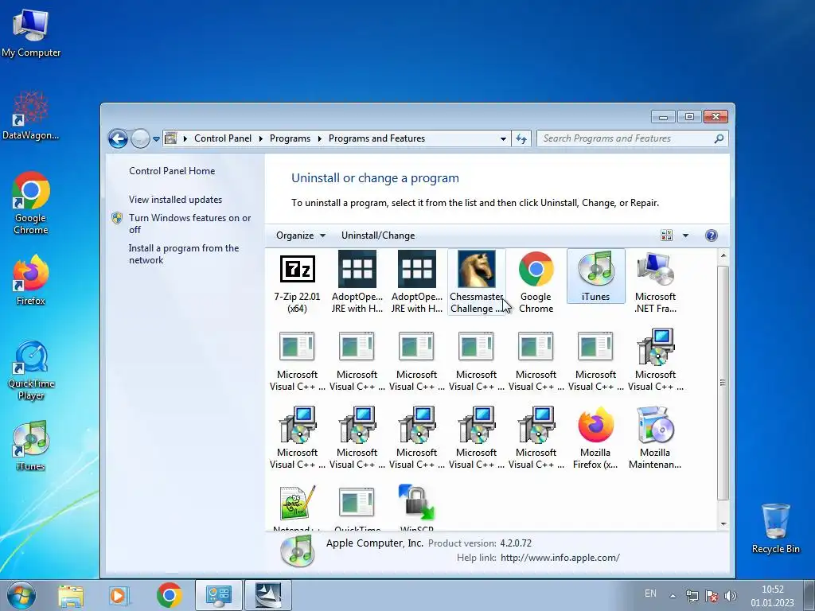Image resolution: width=815 pixels, height=611 pixels.
Task: Select Recycle Bin on desktop
Action: (x=775, y=528)
